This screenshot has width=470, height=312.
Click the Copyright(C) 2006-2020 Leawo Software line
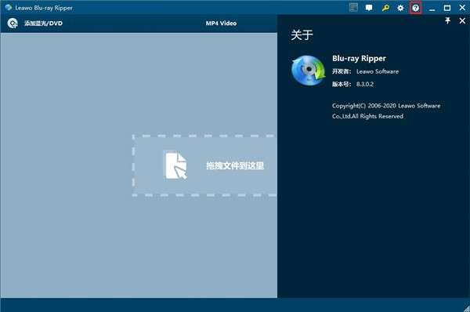[386, 106]
